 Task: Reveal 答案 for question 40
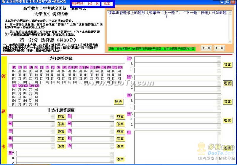pyautogui.click(x=228, y=120)
